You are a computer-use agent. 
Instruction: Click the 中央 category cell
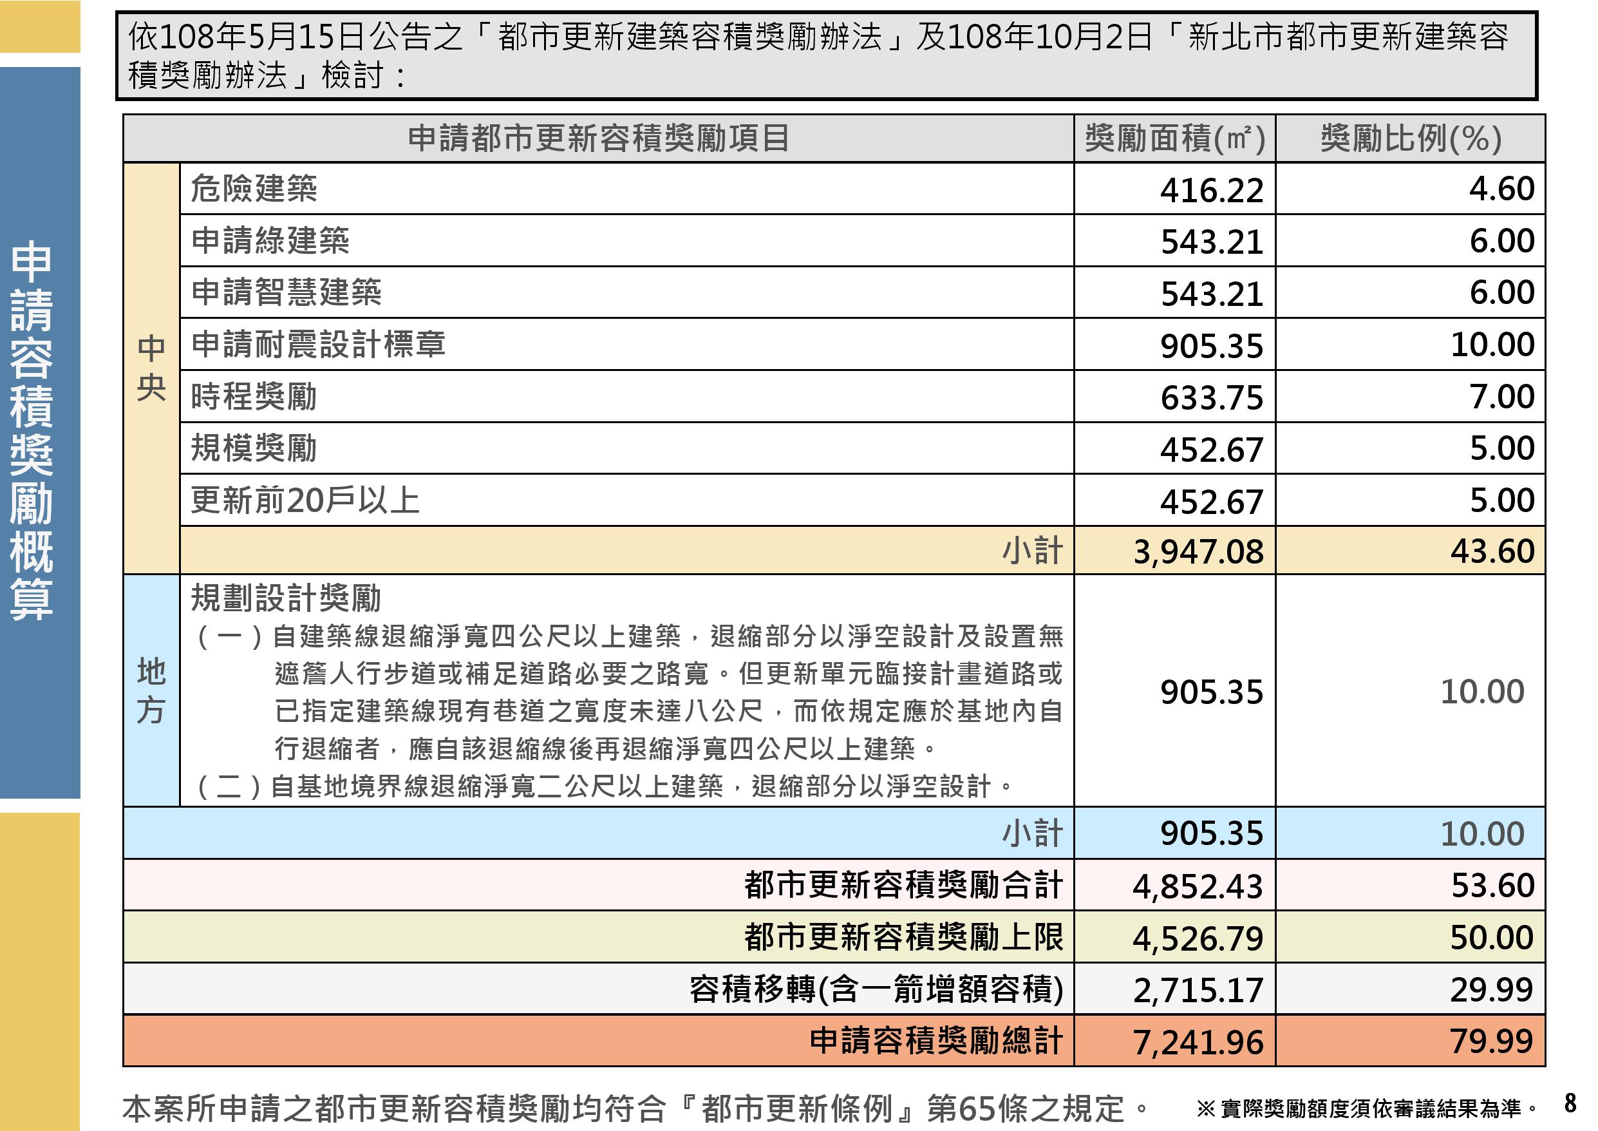tap(151, 368)
